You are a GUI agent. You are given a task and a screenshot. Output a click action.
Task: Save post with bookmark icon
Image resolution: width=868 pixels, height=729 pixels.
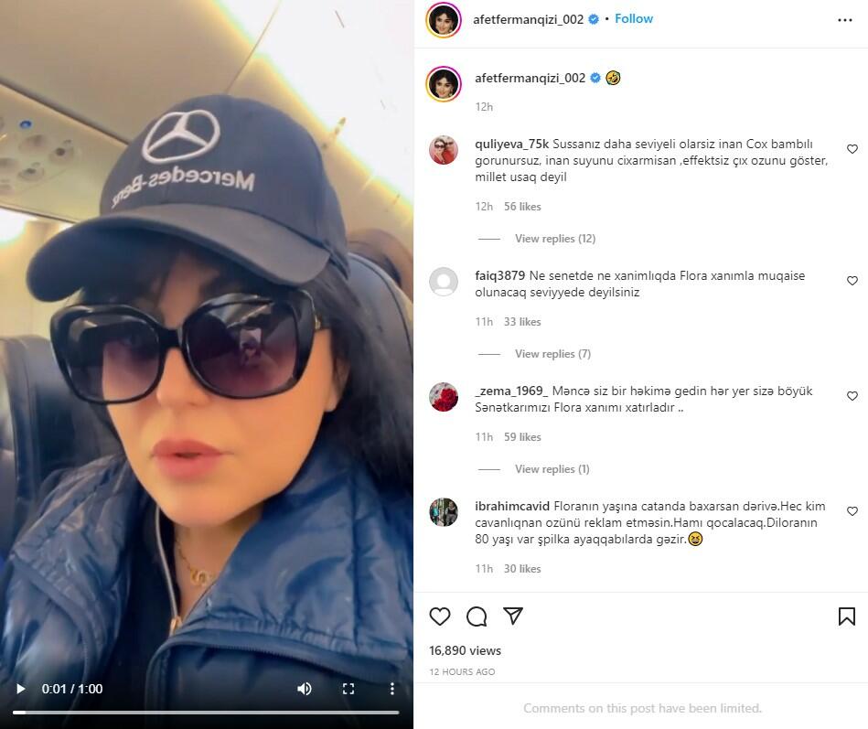coord(846,616)
